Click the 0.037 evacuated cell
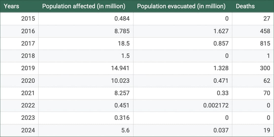The image size is (274, 137). (221, 130)
